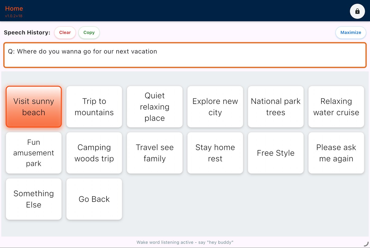Image resolution: width=370 pixels, height=248 pixels.
Task: Maximize the speech history panel
Action: click(351, 32)
